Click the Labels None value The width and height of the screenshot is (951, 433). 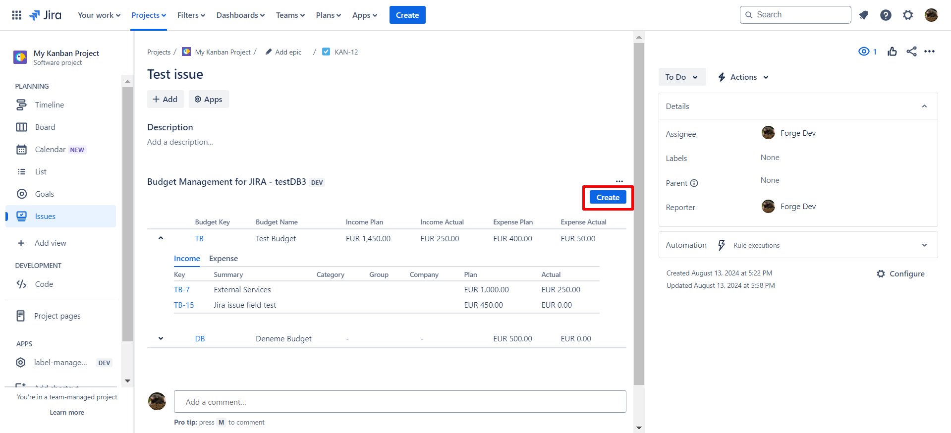(x=770, y=158)
